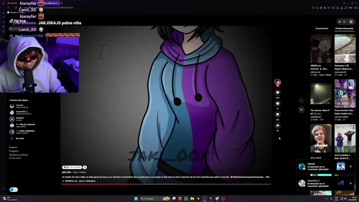This screenshot has height=202, width=359.
Task: Save the video with the bookmark icon
Action: tap(277, 114)
